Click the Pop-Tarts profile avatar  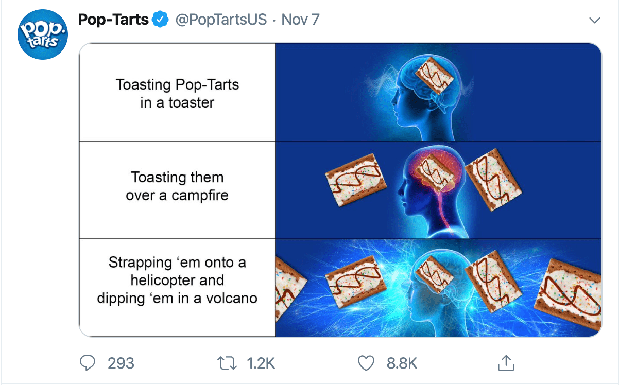coord(43,34)
